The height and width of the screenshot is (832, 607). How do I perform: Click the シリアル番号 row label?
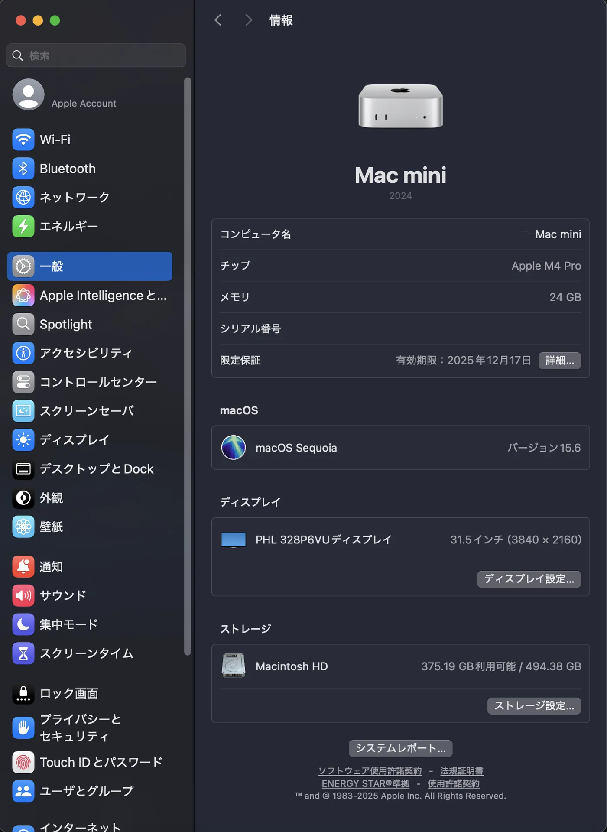coord(250,329)
